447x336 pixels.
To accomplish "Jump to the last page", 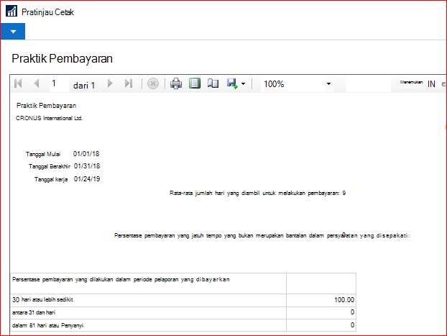I will 129,83.
